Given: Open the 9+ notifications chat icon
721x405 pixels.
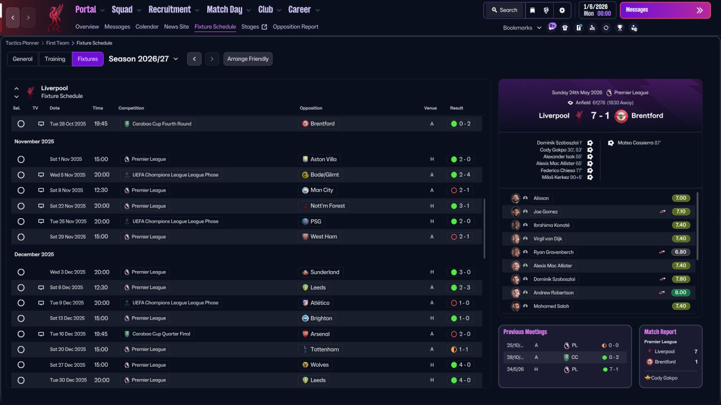Looking at the screenshot, I should click(551, 27).
